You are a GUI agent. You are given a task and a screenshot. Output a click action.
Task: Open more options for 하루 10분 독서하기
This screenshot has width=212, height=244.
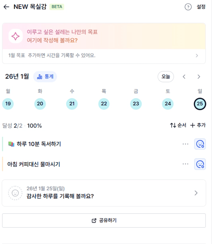pos(185,144)
